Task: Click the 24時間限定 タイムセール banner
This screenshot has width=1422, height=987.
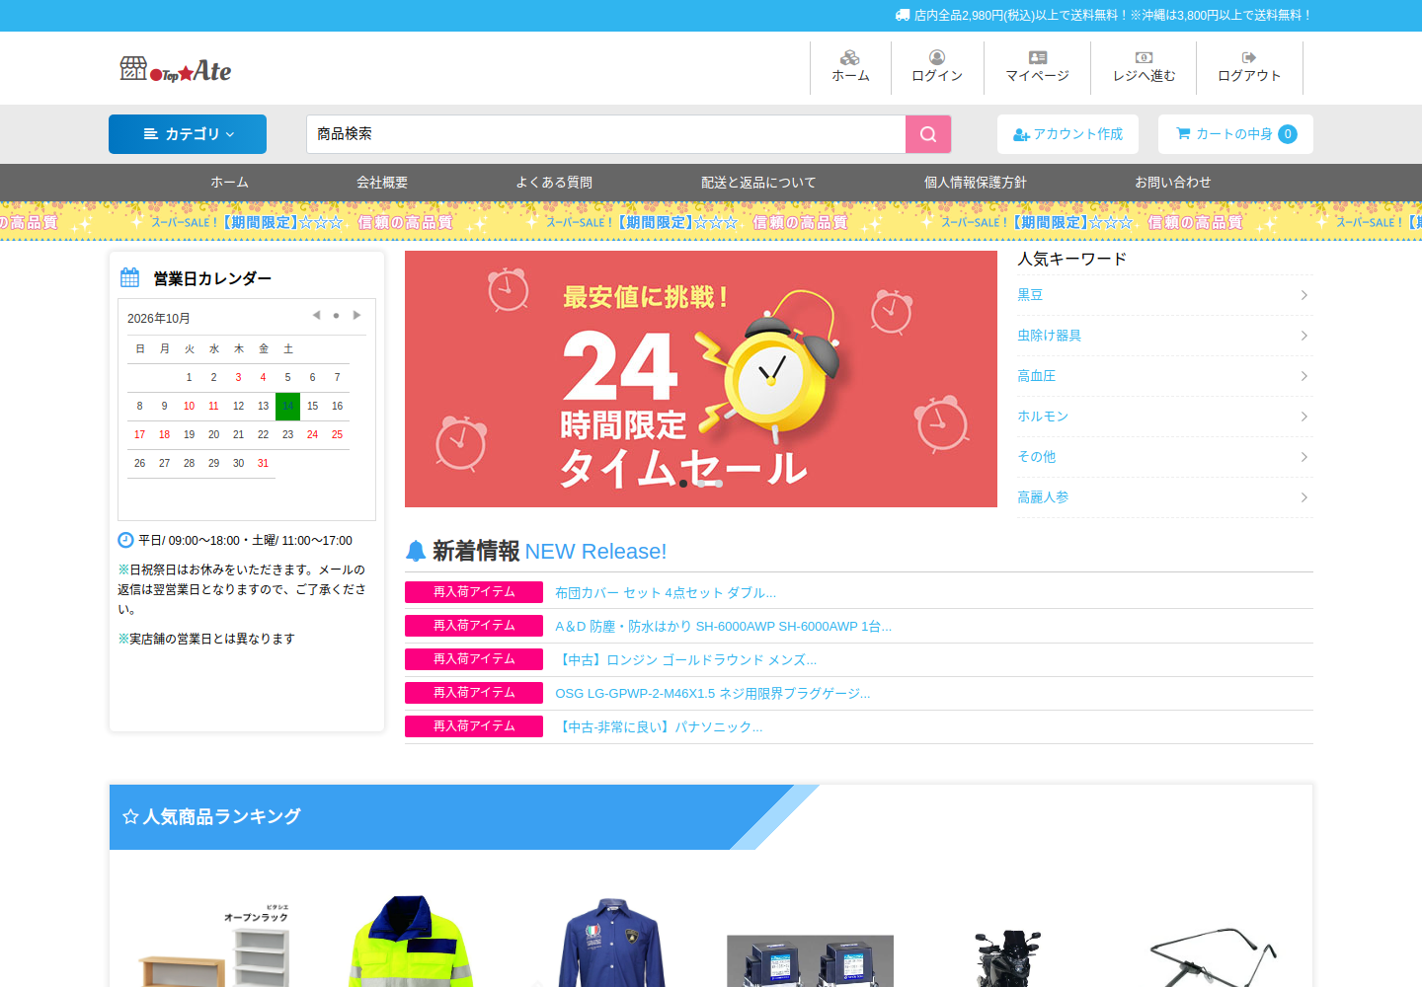Action: click(x=701, y=379)
